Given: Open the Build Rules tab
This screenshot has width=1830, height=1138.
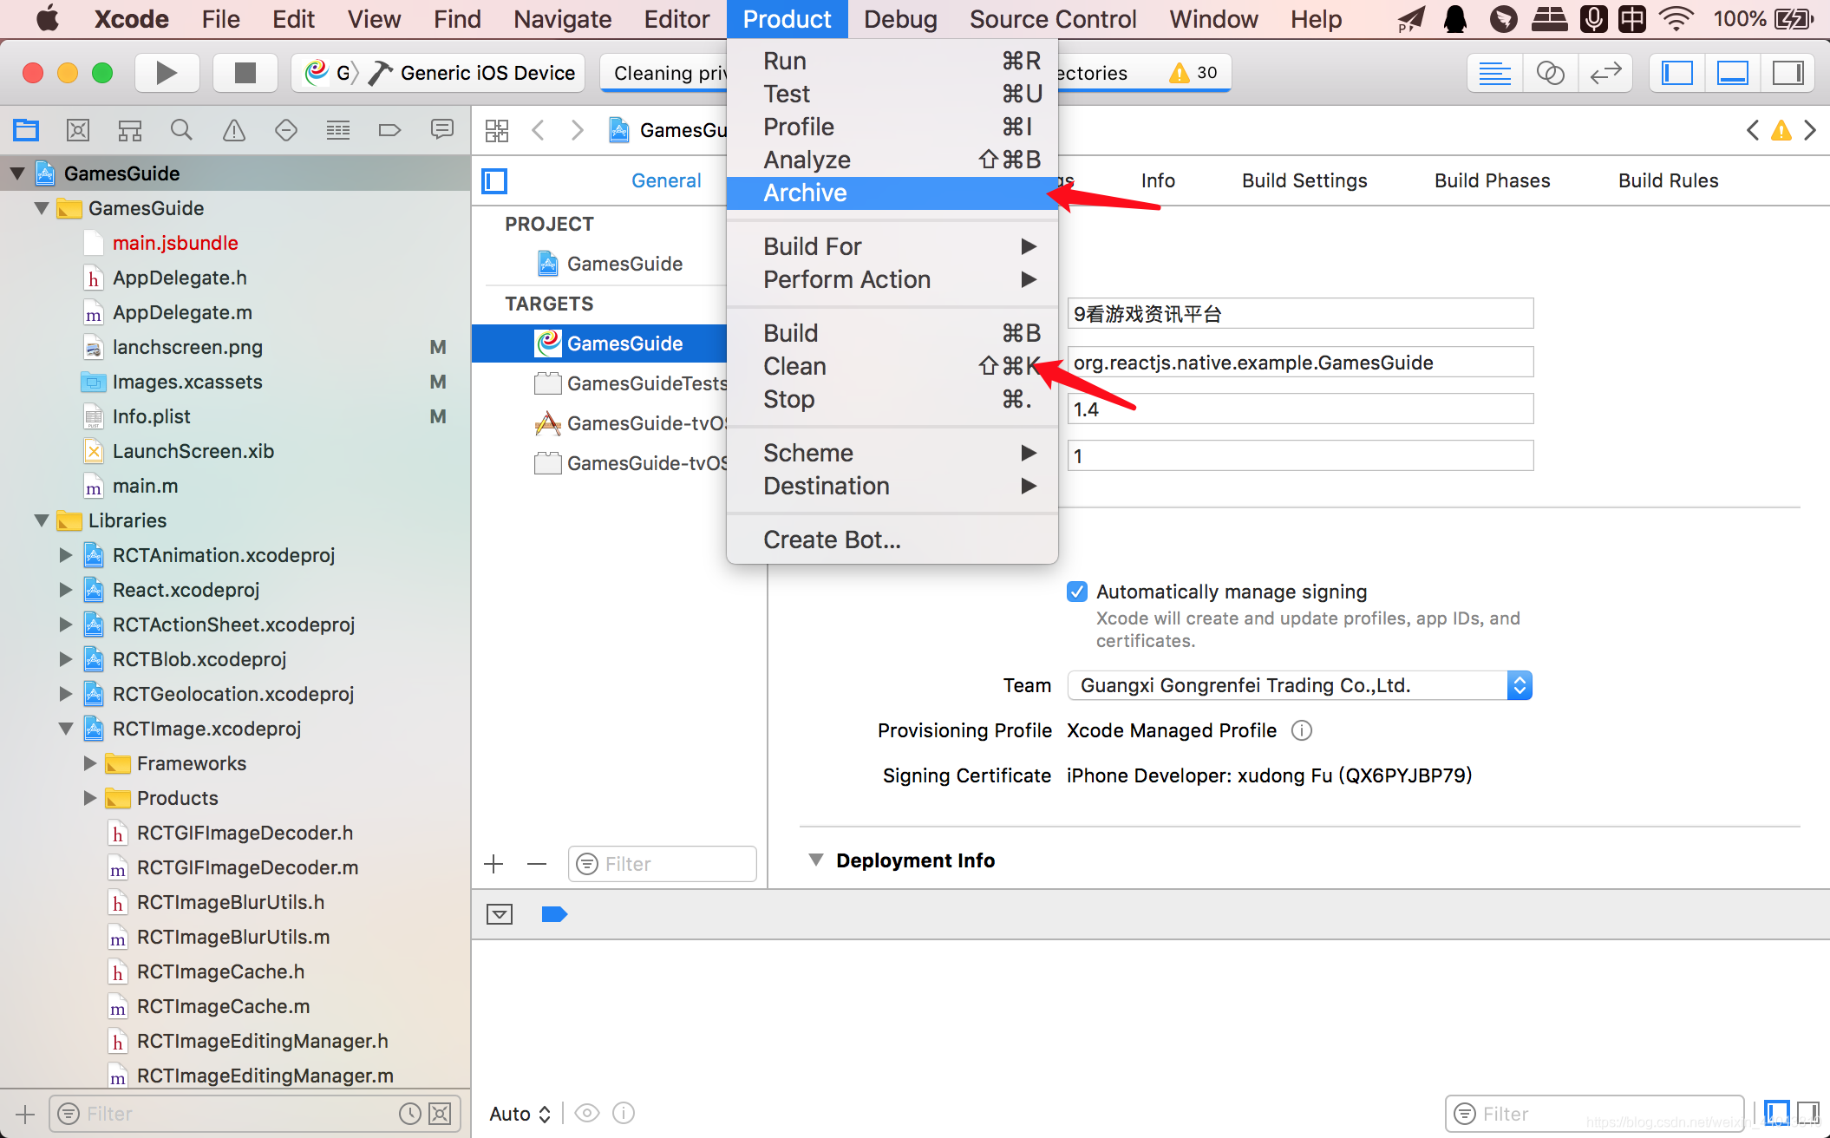Looking at the screenshot, I should tap(1668, 180).
